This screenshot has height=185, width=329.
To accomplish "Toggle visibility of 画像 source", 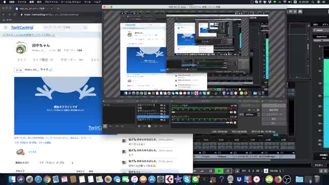I will pos(161,108).
